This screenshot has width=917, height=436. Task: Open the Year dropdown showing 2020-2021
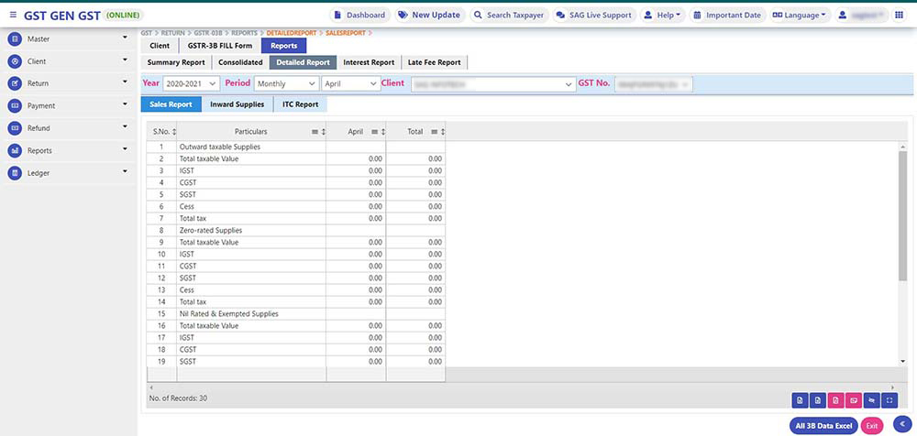(x=191, y=83)
